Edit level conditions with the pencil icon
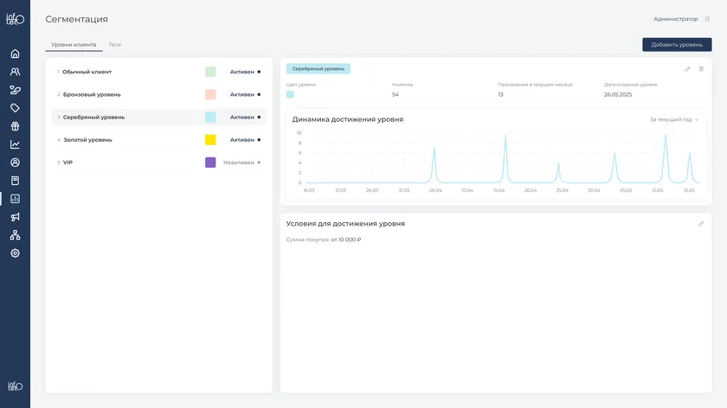Viewport: 727px width, 408px height. [701, 224]
